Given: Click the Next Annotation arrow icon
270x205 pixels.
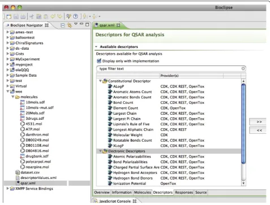Looking at the screenshot, I should coord(85,16).
